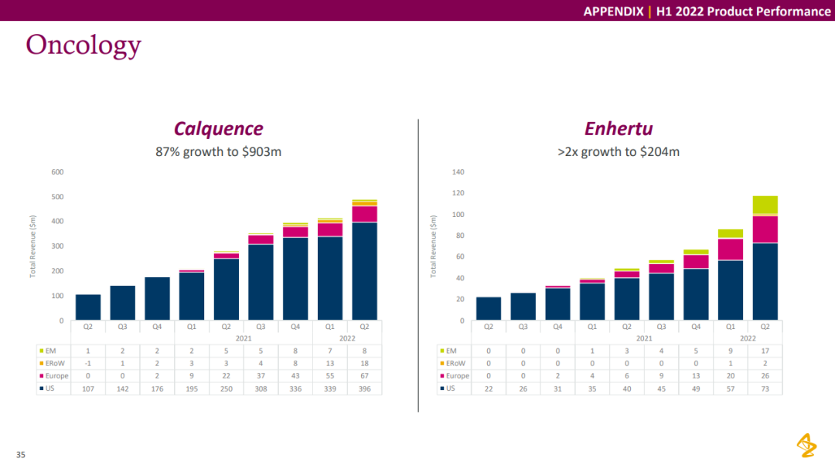Select the EM legend swatch under Calquence

tap(42, 351)
